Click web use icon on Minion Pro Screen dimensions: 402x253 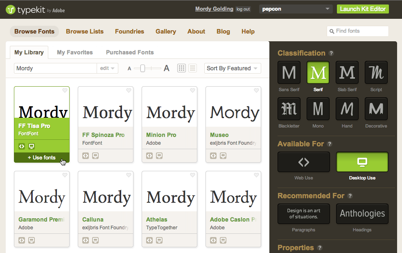tap(149, 156)
